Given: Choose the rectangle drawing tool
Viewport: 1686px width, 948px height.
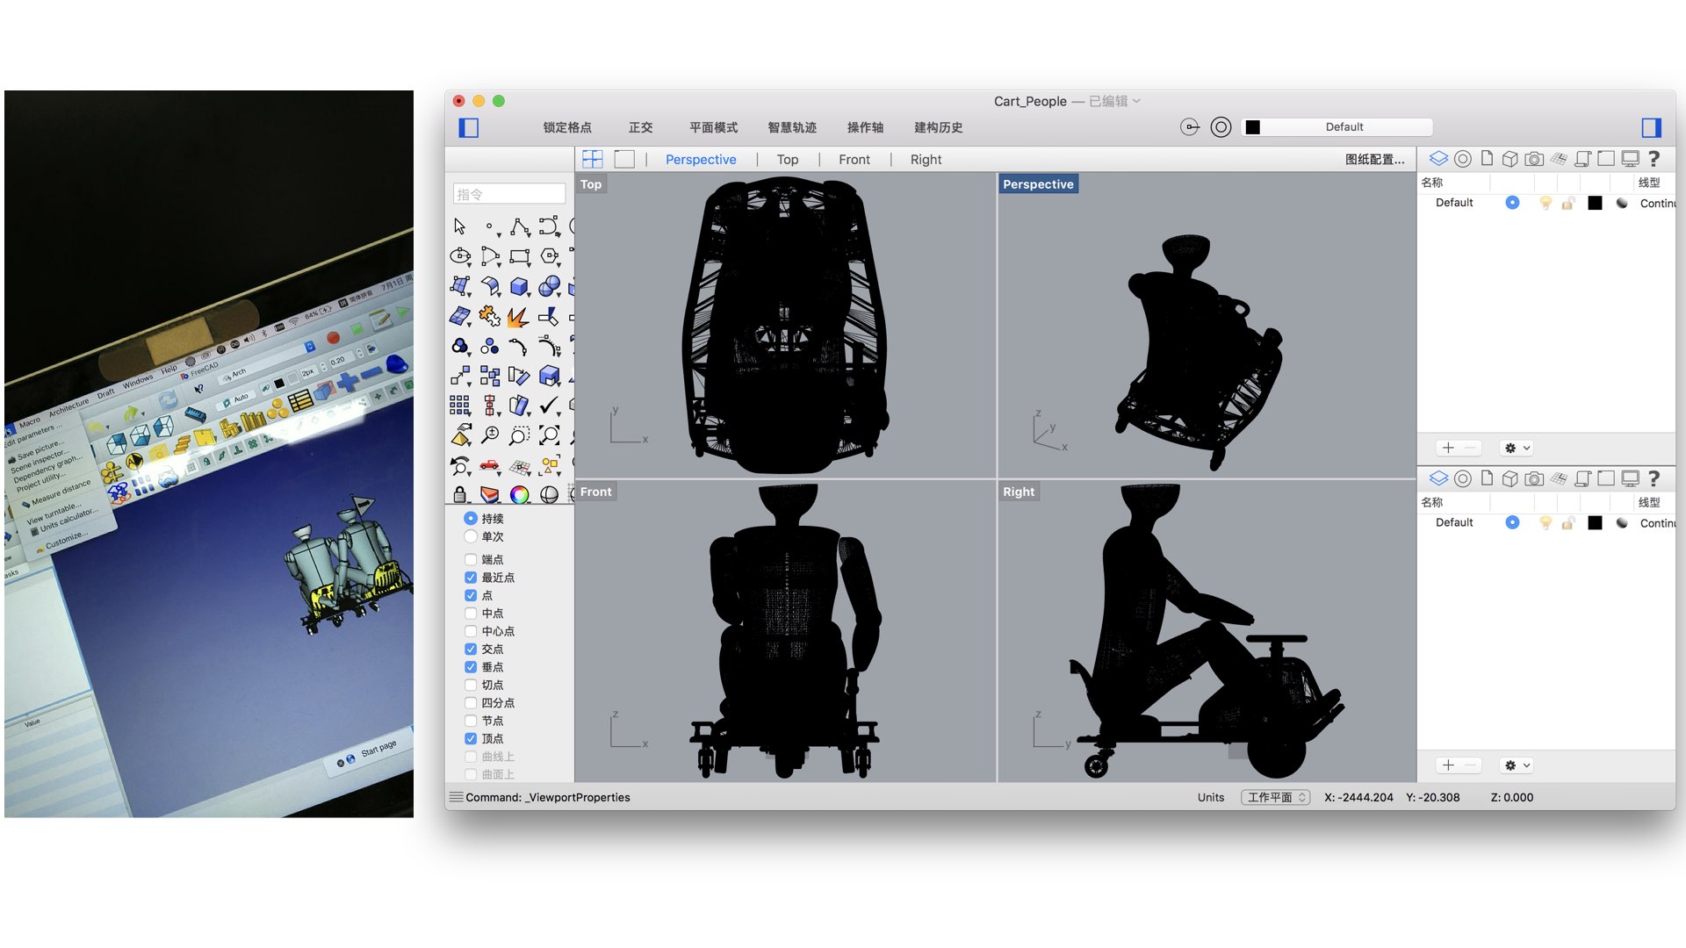Looking at the screenshot, I should pyautogui.click(x=520, y=256).
